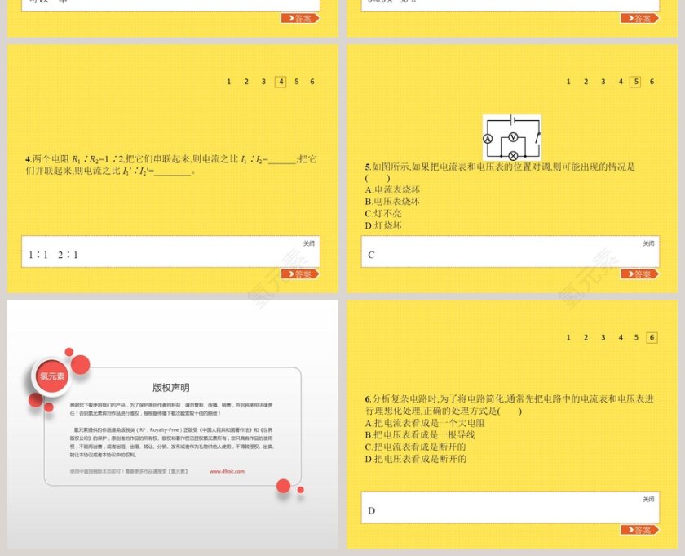This screenshot has height=556, width=685.
Task: Jump to page 6 on question 4 slide
Action: tap(312, 82)
